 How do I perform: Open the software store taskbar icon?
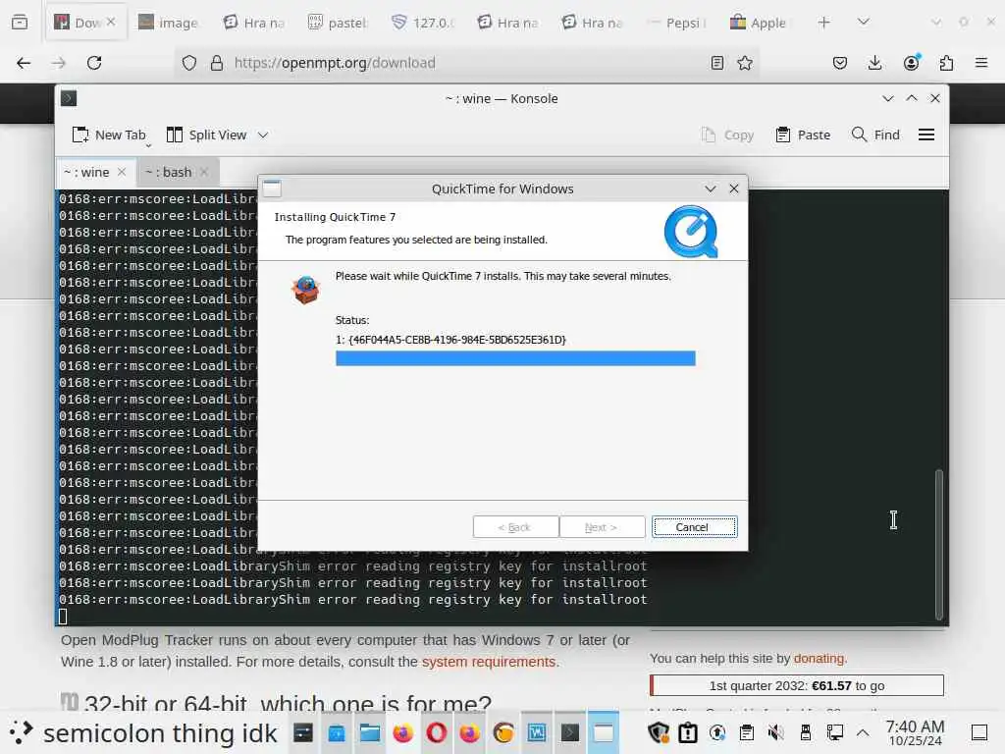(x=337, y=732)
